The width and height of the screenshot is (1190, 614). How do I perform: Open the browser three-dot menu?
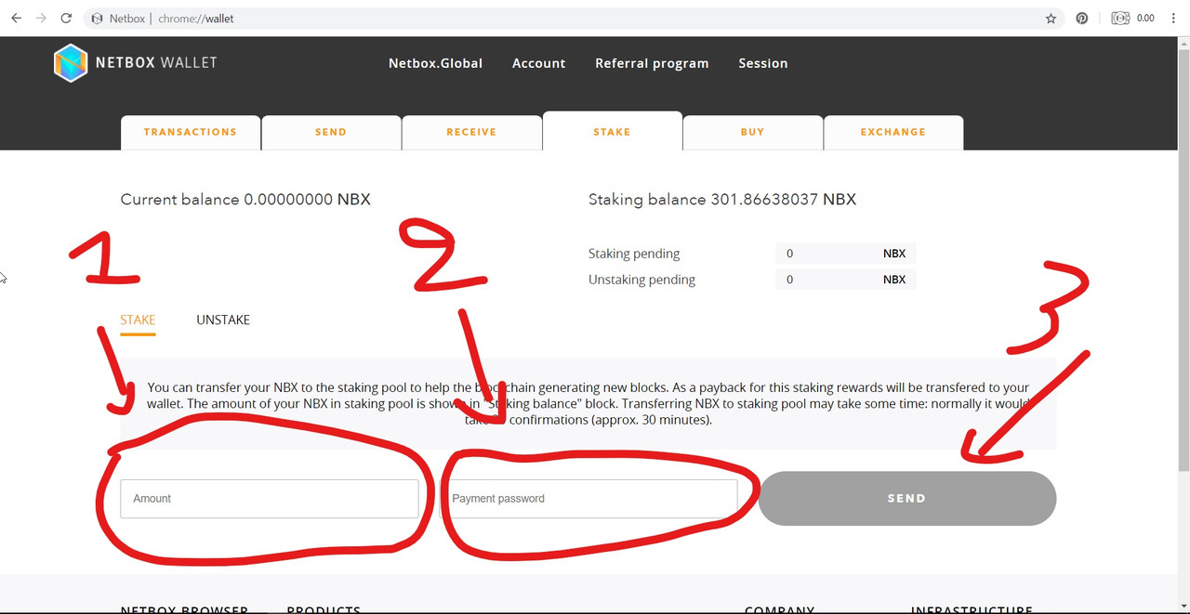point(1174,18)
